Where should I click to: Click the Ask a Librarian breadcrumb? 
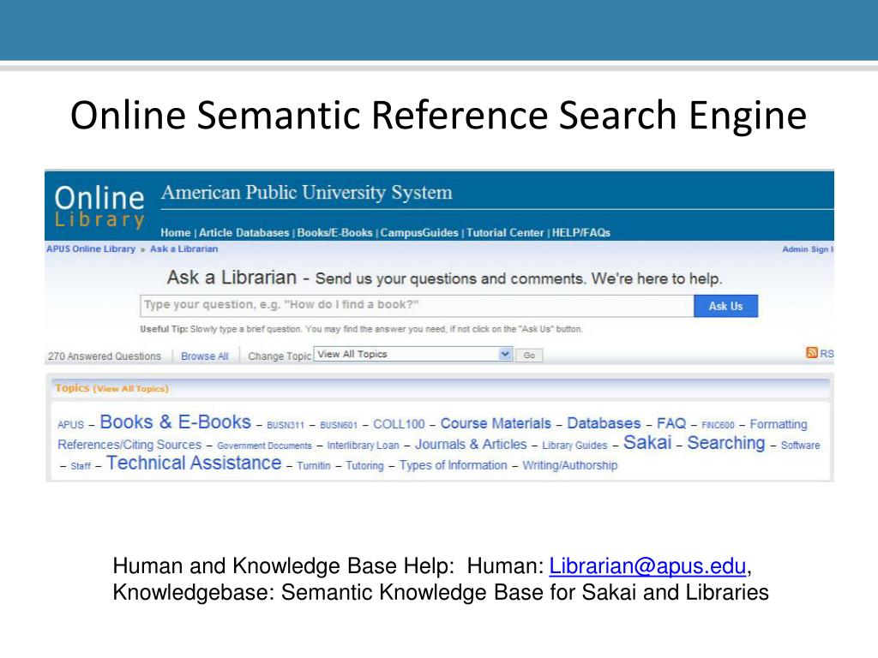tap(183, 249)
